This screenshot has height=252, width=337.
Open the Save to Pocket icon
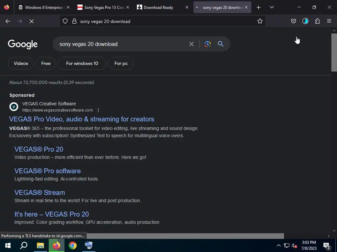pos(293,21)
